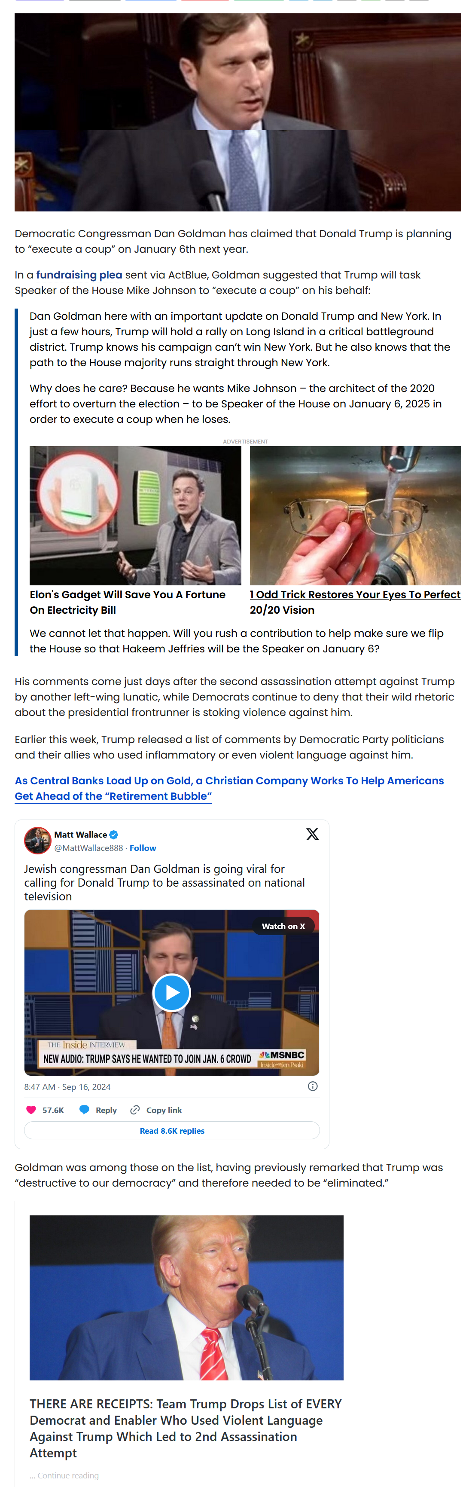Click the Copy link chain icon

(x=135, y=1110)
